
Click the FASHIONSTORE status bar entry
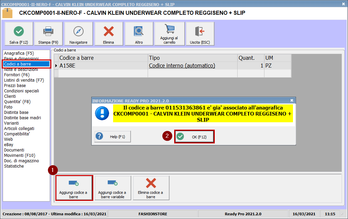(x=153, y=214)
